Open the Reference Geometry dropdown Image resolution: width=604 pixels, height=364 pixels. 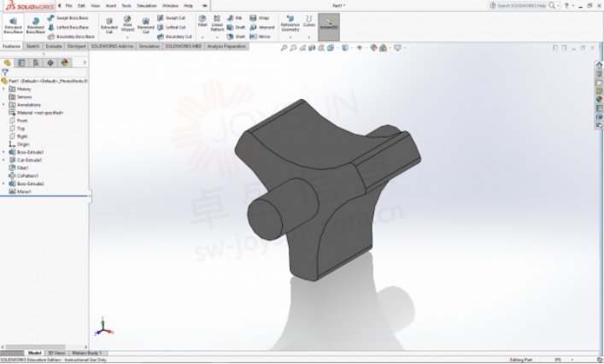pos(290,24)
